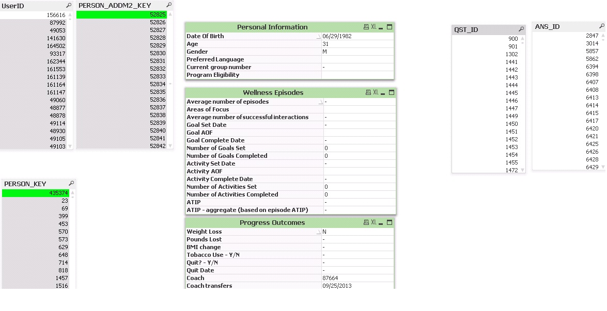Select UserID value 49103

[x=34, y=146]
